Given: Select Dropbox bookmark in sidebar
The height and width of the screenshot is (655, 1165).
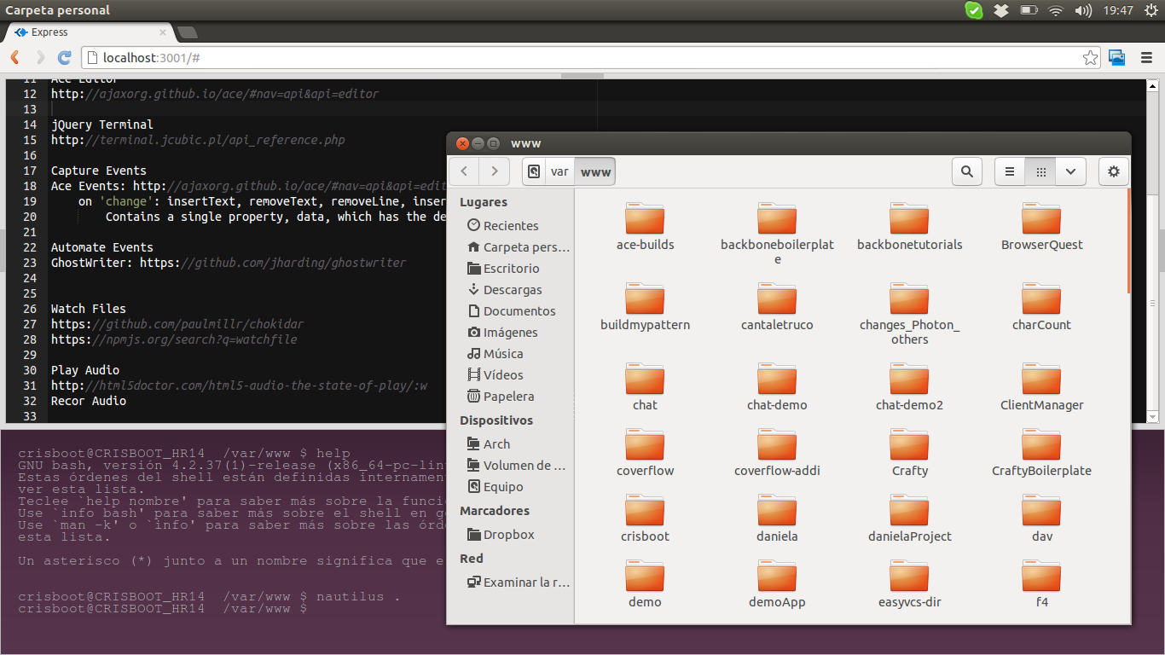Looking at the screenshot, I should [508, 535].
